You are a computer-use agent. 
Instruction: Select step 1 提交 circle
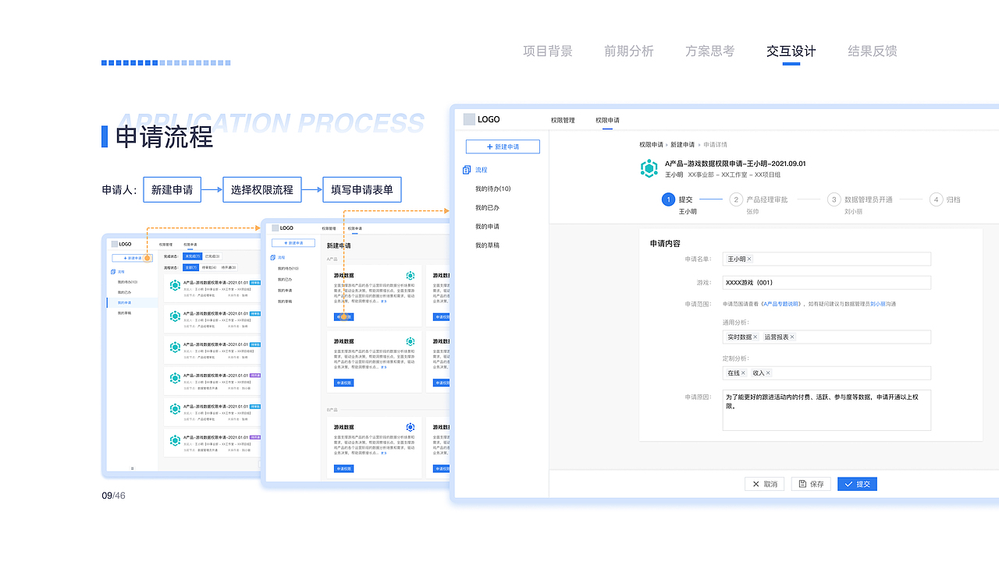(x=668, y=199)
